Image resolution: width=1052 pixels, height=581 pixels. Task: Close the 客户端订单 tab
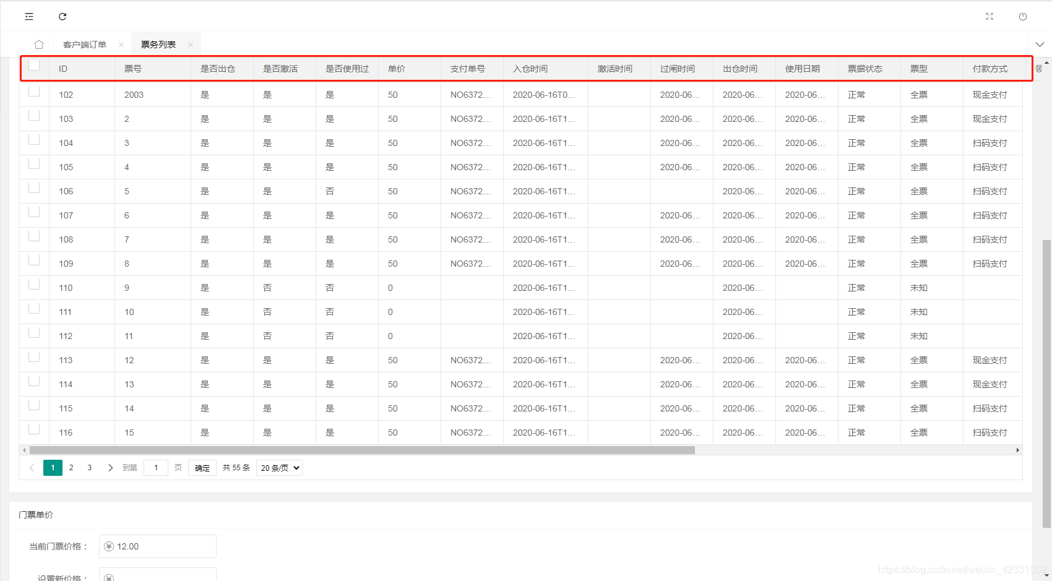[121, 45]
